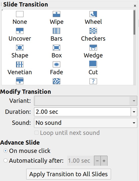Click Apply Transition to All Slides
Image resolution: width=139 pixels, height=181 pixels.
69,174
